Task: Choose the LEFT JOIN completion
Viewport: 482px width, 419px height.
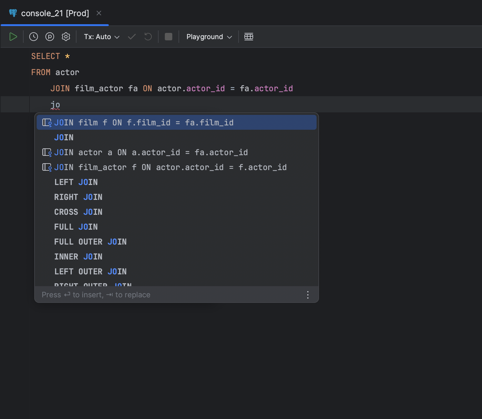Action: pos(76,182)
